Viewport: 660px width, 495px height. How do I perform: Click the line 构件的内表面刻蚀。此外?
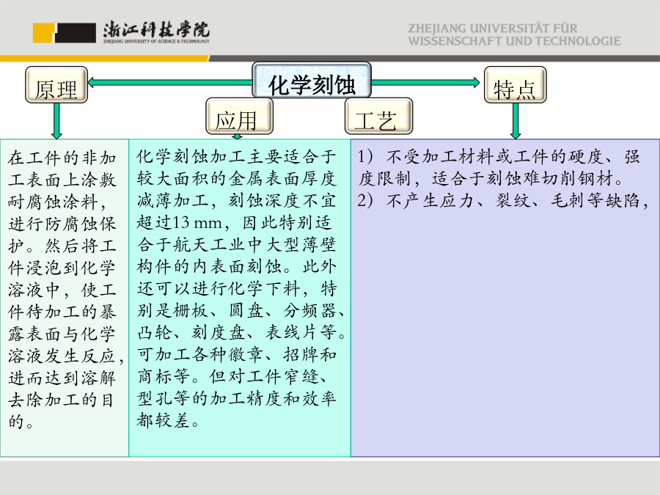pos(237,266)
